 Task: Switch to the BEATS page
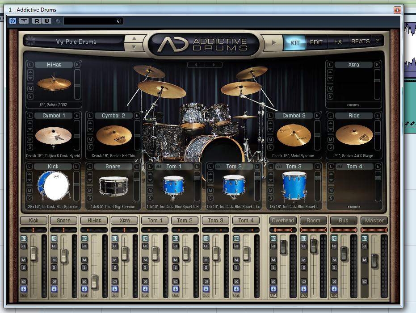tap(360, 42)
